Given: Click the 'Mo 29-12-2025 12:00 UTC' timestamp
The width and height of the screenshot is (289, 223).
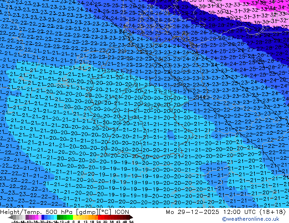Looking at the screenshot, I should [x=212, y=212].
